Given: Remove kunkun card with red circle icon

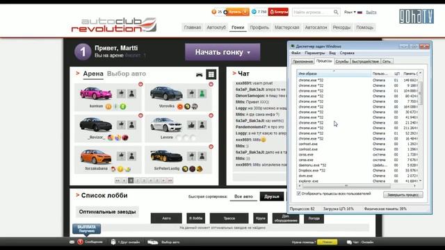Looking at the screenshot, I should (140, 84).
